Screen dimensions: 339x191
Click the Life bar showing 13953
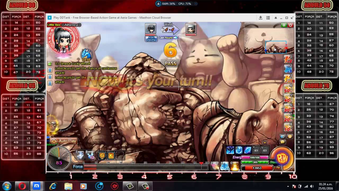(x=257, y=168)
